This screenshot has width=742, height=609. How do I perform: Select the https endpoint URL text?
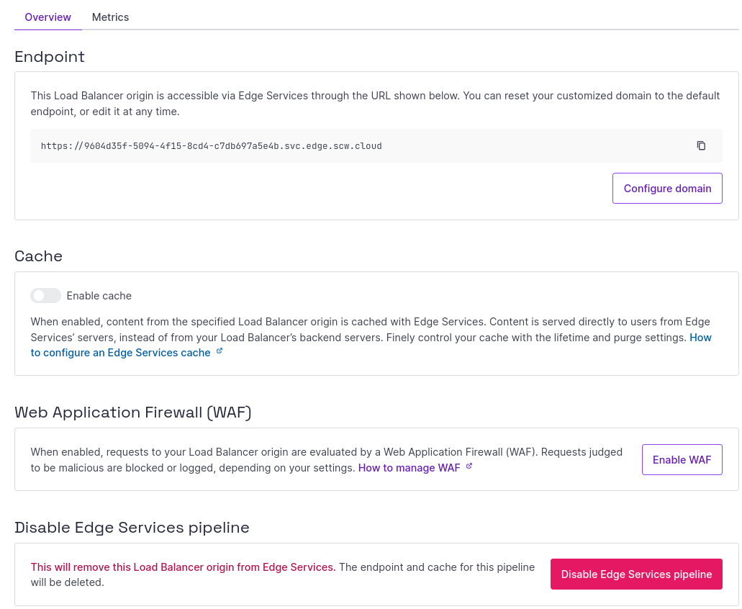coord(212,145)
